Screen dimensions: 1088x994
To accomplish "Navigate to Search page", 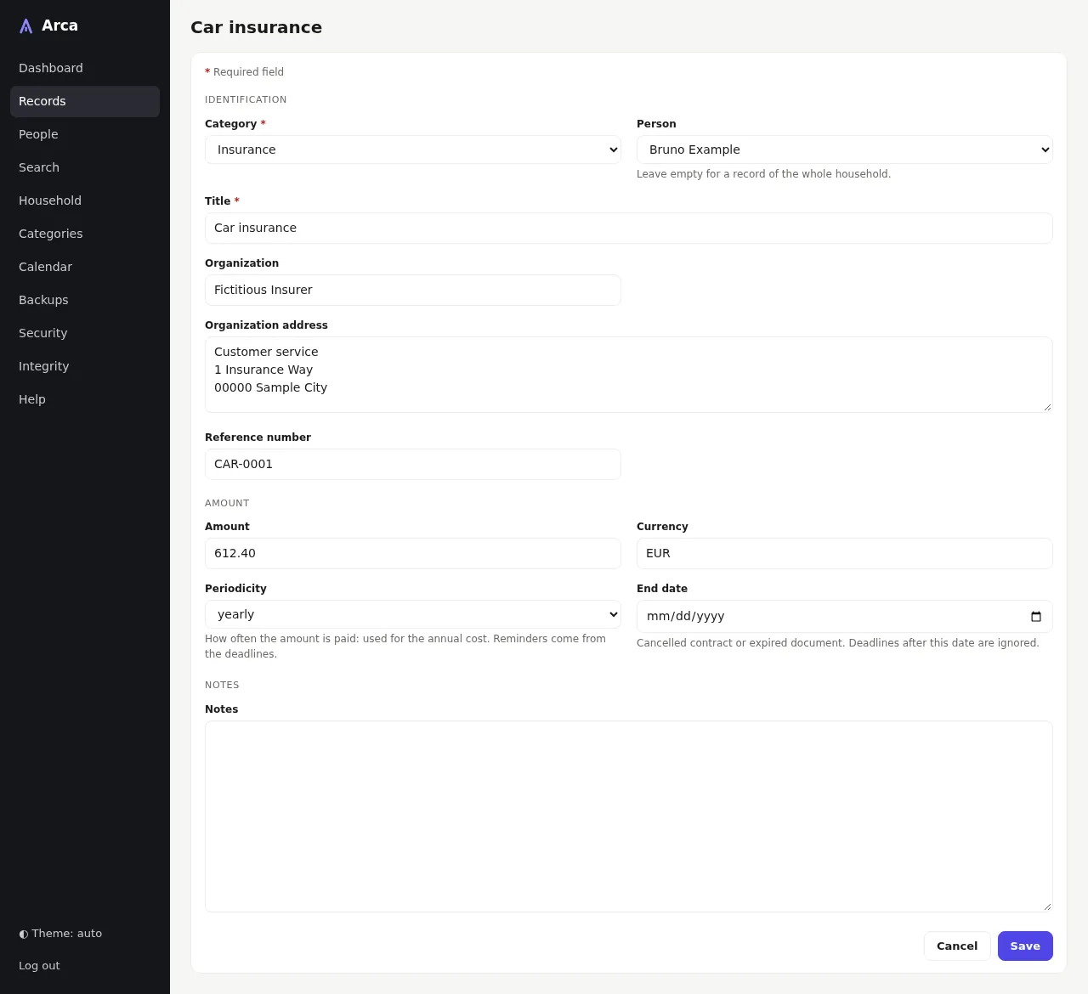I will 85,167.
